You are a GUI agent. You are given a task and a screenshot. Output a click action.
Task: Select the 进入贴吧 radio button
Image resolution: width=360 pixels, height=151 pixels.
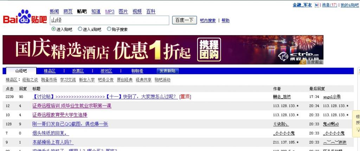coord(54,29)
